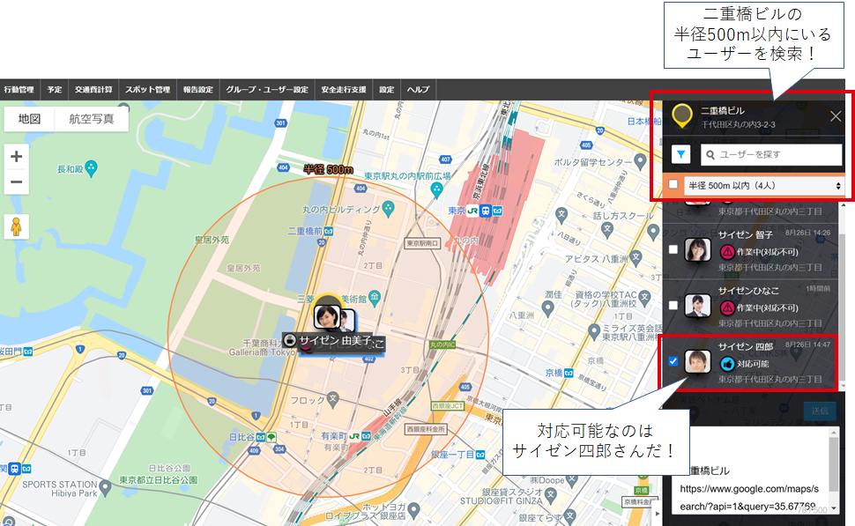Click the 送信 send button
Image resolution: width=855 pixels, height=526 pixels.
tap(820, 411)
